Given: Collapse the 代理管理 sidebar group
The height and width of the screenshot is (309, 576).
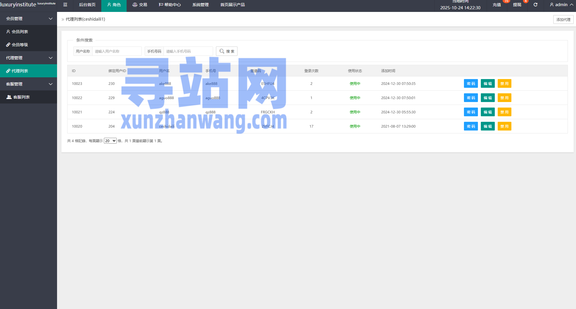Looking at the screenshot, I should [28, 58].
